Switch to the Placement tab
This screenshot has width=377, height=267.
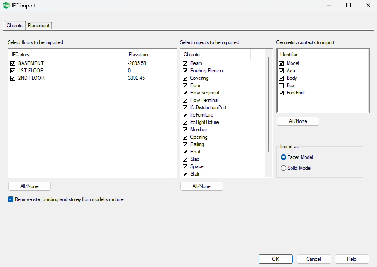click(39, 26)
